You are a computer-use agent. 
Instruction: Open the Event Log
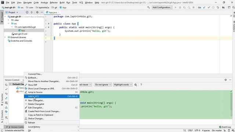tap(225, 127)
